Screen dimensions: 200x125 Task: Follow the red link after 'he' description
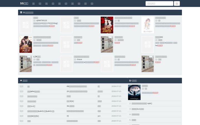tap(160, 46)
